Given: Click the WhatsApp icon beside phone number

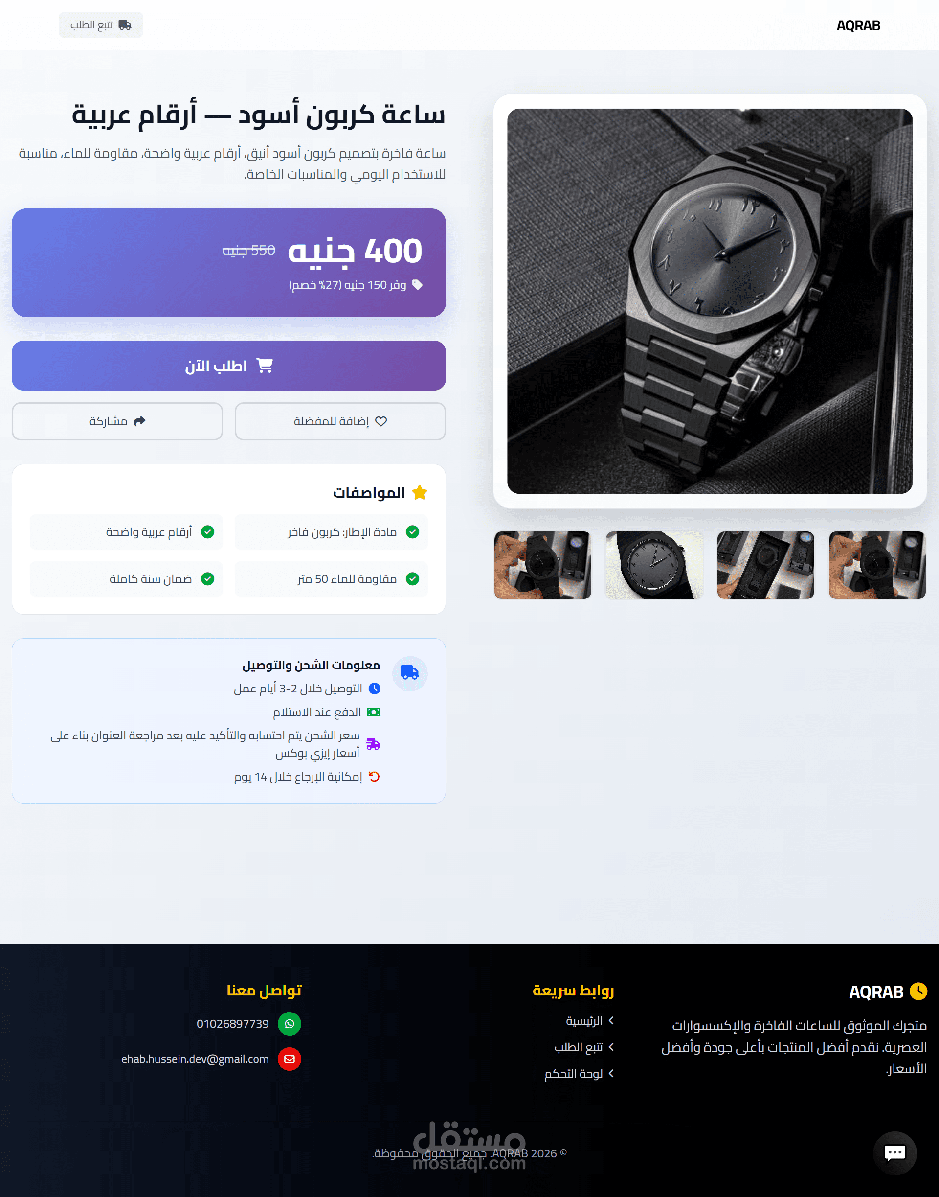Looking at the screenshot, I should coord(289,1024).
